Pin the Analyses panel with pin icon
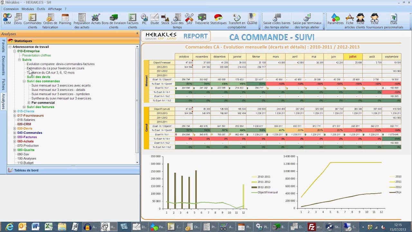The width and height of the screenshot is (412, 232). [137, 34]
